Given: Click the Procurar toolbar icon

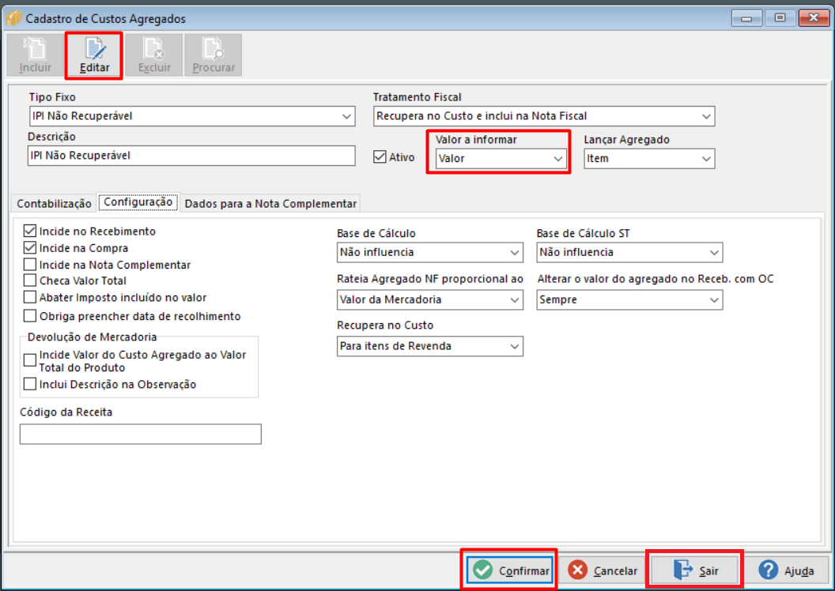Looking at the screenshot, I should click(x=213, y=55).
